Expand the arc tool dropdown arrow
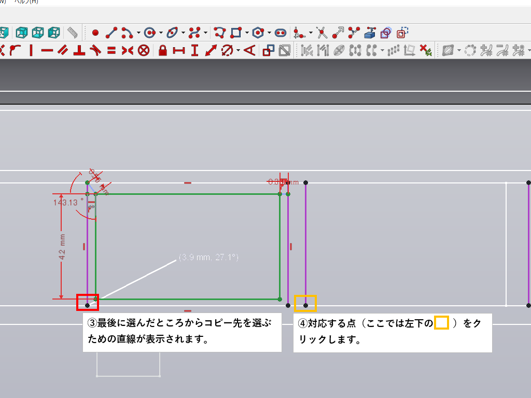The height and width of the screenshot is (398, 531). click(x=138, y=34)
